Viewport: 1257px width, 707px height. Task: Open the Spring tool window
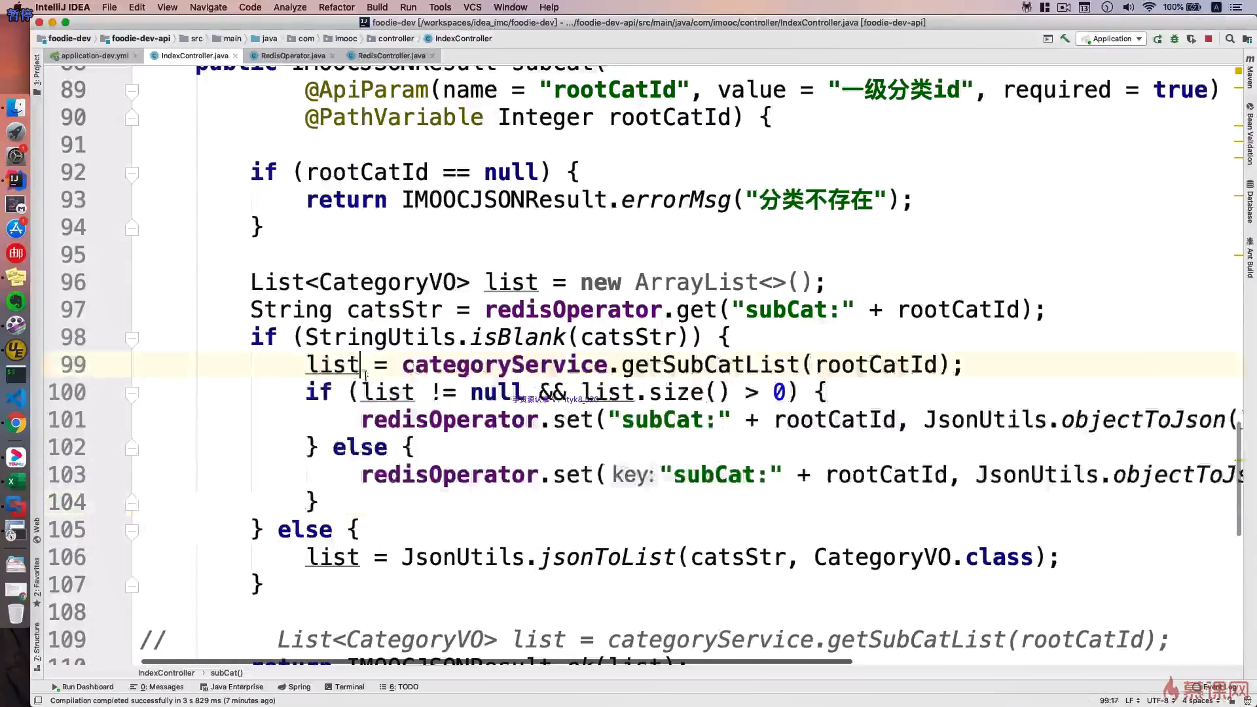click(x=294, y=687)
